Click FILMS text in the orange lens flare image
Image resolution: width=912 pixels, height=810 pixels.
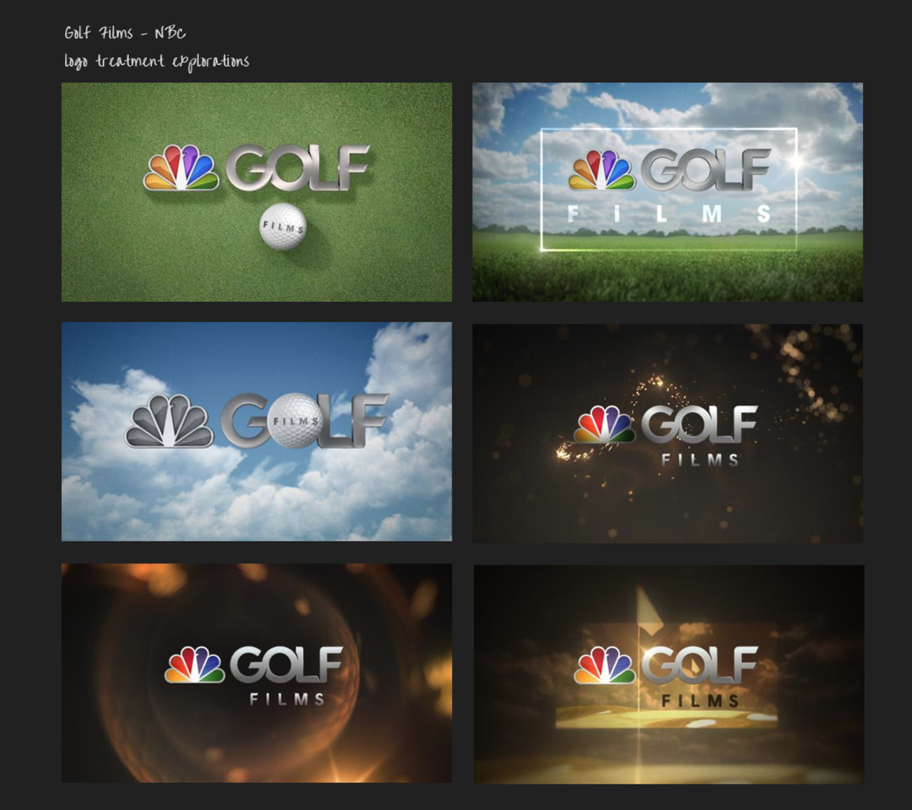click(x=288, y=699)
